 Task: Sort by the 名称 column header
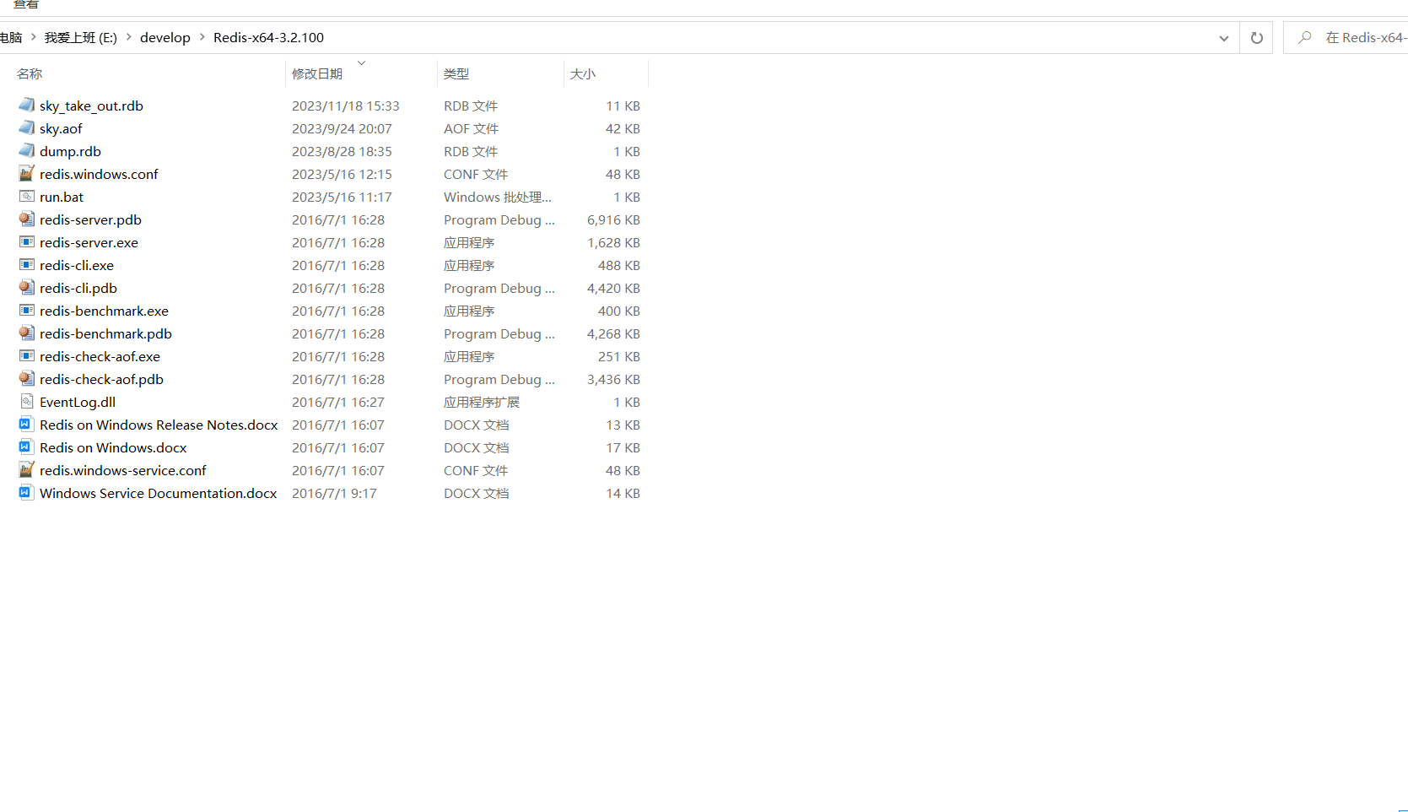click(x=30, y=74)
